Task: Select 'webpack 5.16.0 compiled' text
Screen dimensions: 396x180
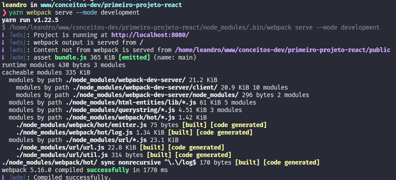Action: 42,170
